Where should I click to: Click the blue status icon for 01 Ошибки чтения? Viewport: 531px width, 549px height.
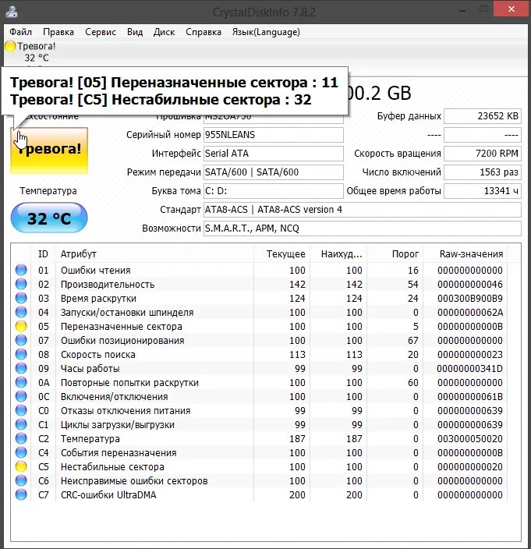coord(21,270)
